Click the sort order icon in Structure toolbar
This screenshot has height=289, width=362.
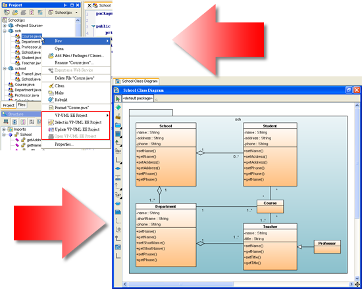32,122
